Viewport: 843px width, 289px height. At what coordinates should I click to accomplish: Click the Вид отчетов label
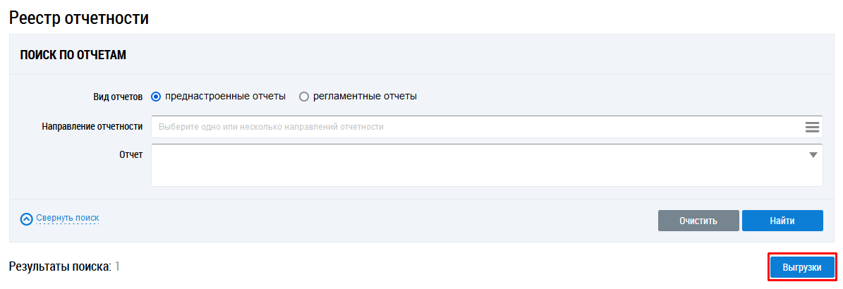click(x=118, y=97)
